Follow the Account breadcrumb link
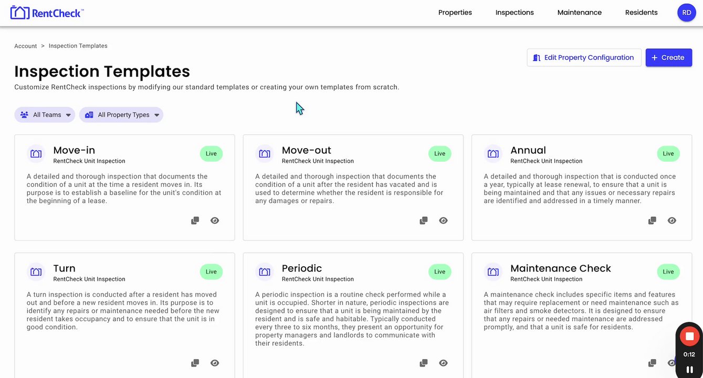 pos(25,46)
